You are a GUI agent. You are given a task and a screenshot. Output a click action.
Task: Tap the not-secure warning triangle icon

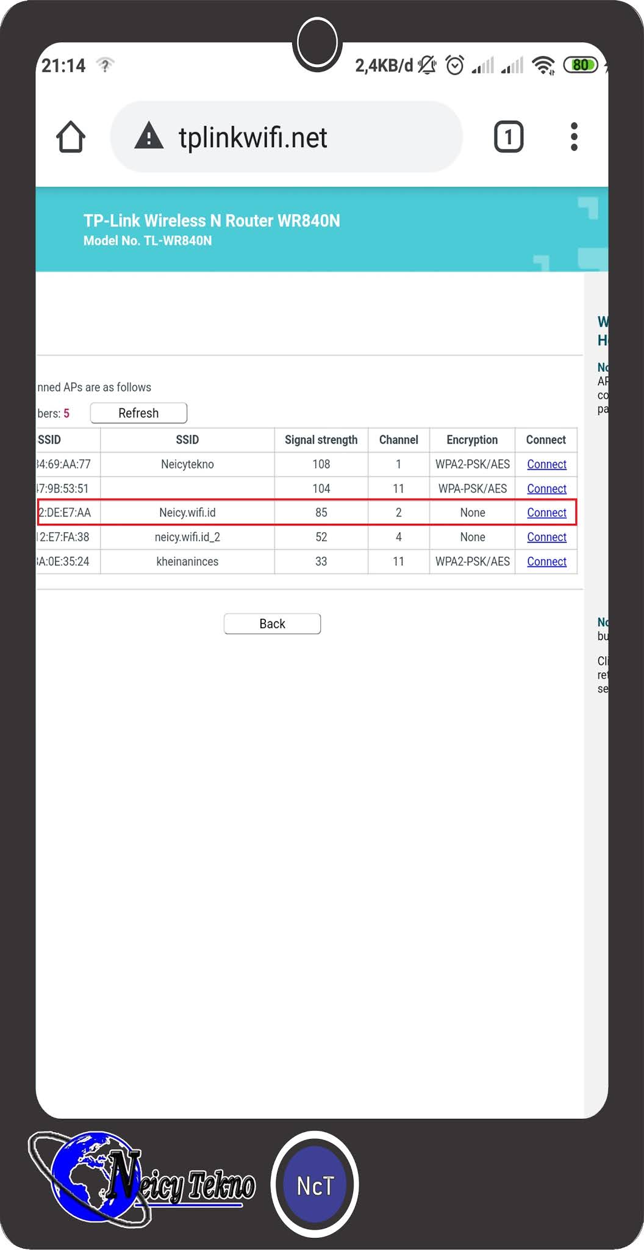coord(149,135)
